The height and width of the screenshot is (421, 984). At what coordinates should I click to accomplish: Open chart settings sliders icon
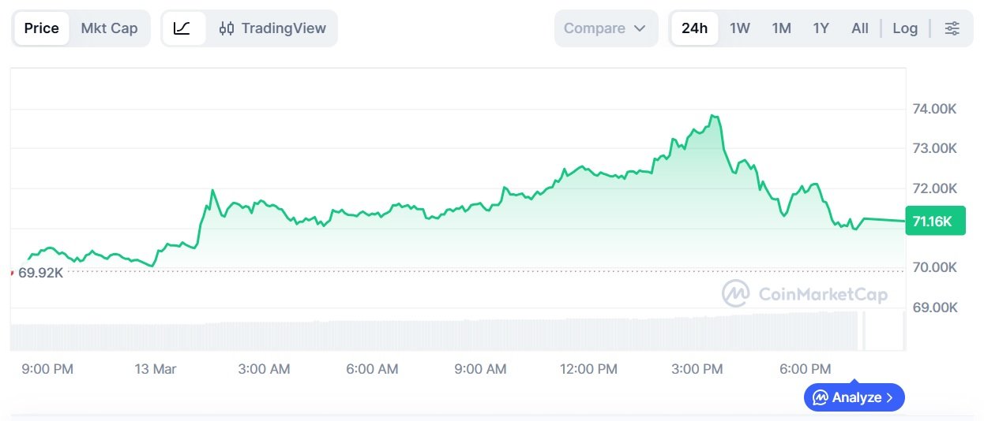pyautogui.click(x=952, y=28)
